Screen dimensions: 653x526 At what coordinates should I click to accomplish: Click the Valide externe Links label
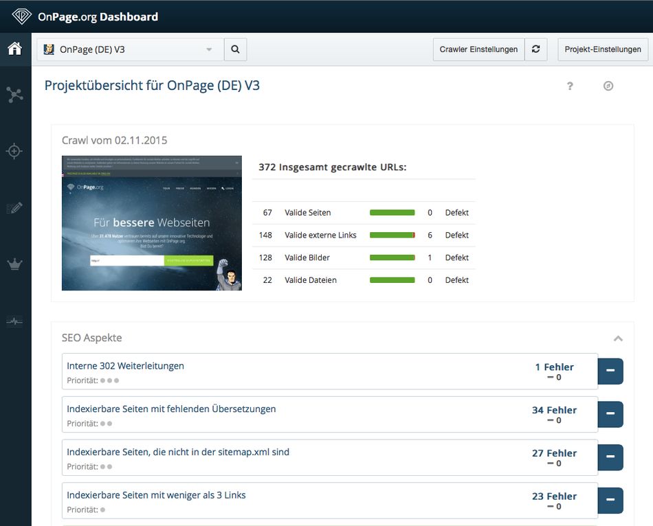[321, 235]
